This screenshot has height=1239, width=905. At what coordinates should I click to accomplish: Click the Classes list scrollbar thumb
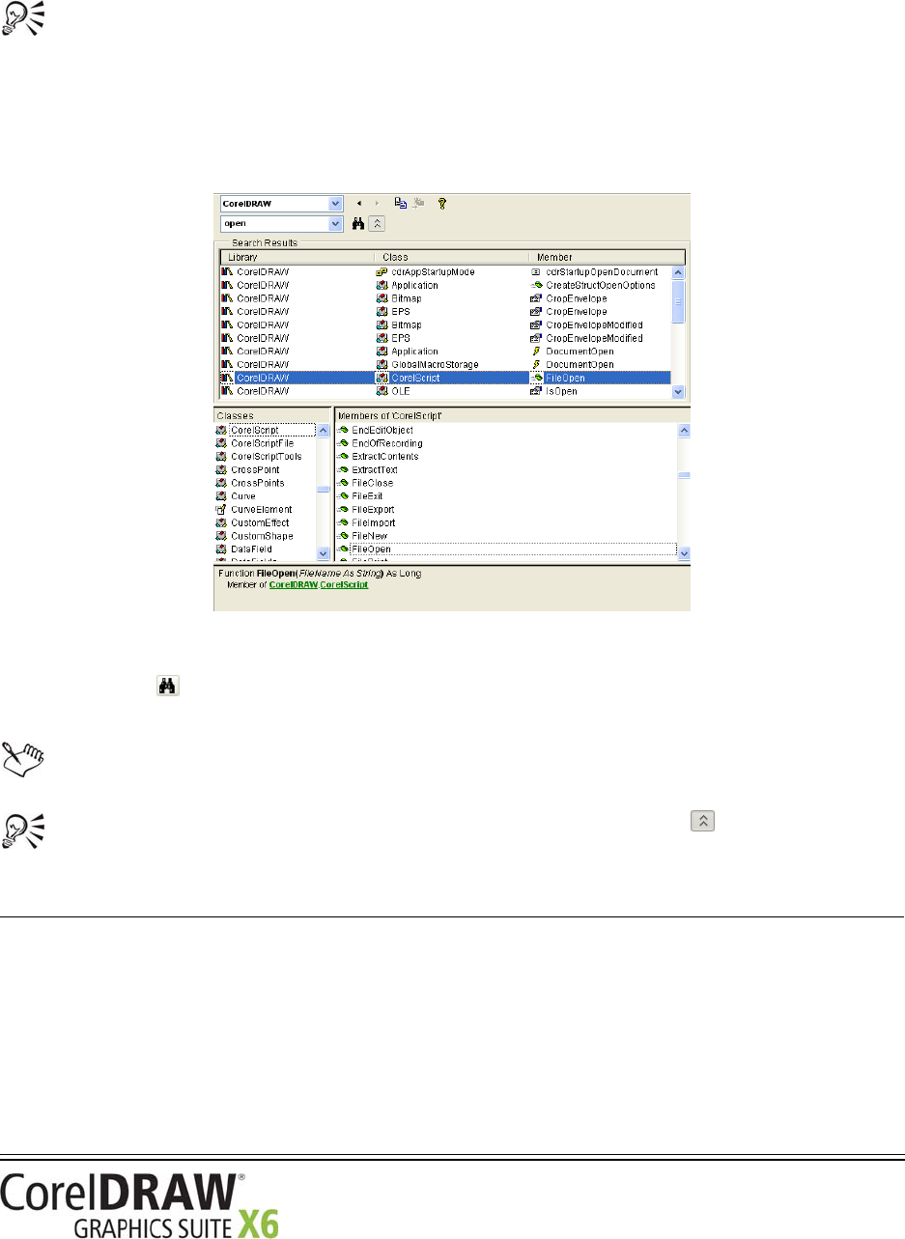[324, 489]
